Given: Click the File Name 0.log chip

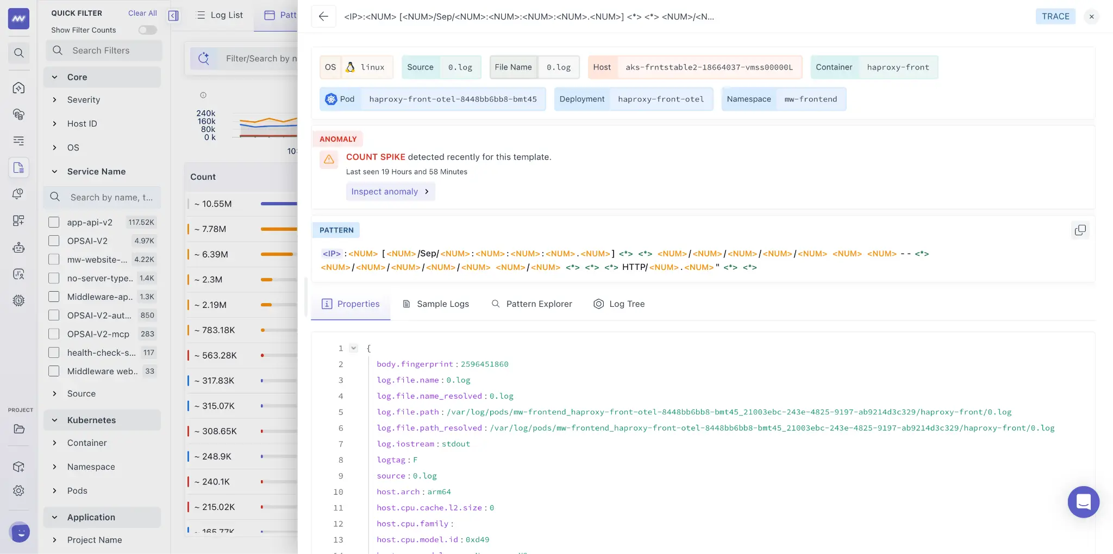Looking at the screenshot, I should pos(535,67).
